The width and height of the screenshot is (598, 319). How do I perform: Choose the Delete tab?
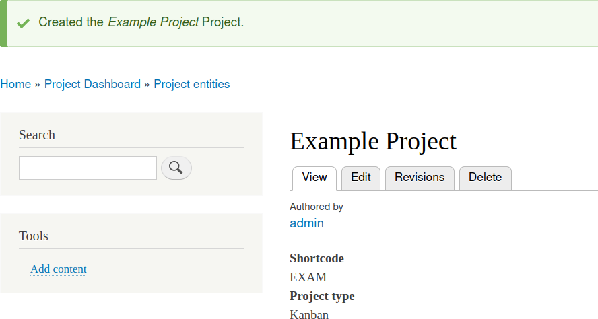(485, 178)
